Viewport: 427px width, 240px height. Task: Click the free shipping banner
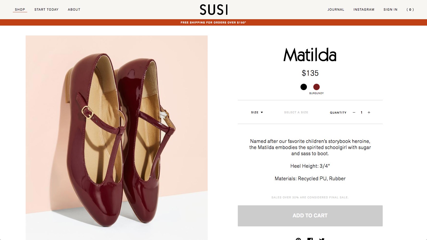[x=213, y=23]
